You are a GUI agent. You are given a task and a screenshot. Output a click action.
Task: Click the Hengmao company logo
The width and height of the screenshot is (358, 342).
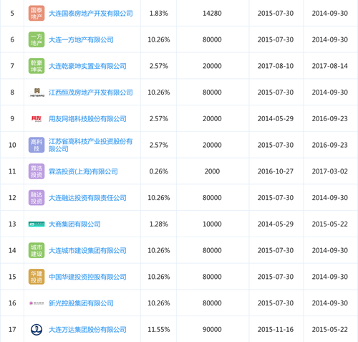[37, 92]
